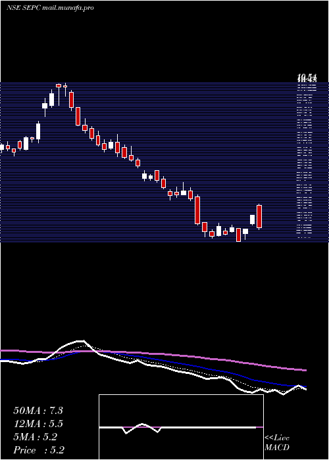
Task: Click the topmost price label on the axis
Action: (x=307, y=78)
